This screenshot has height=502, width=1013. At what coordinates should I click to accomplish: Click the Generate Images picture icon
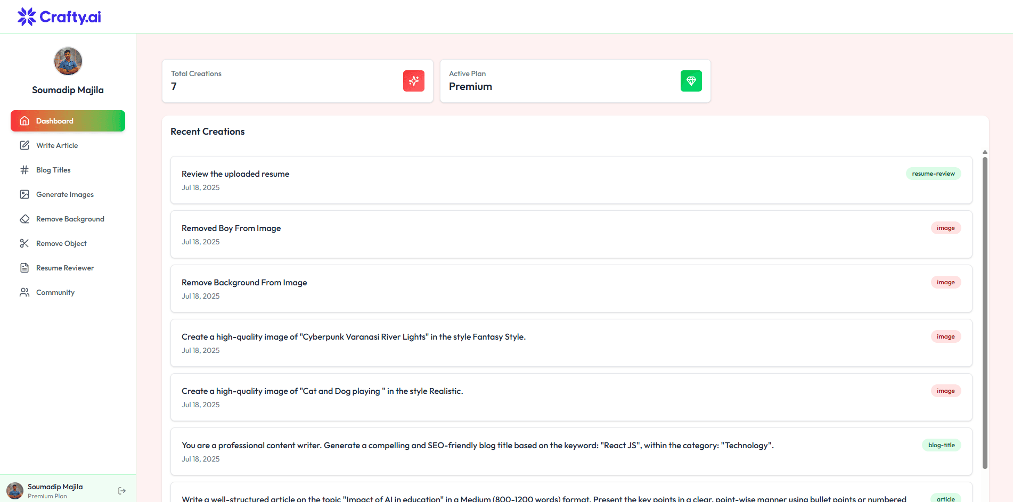pos(24,194)
